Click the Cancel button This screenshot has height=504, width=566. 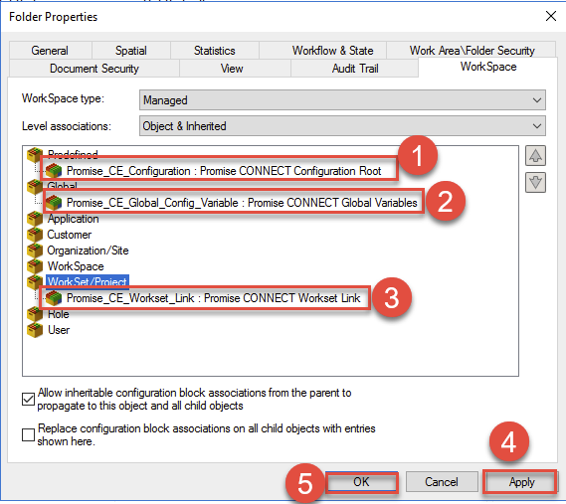pos(442,482)
